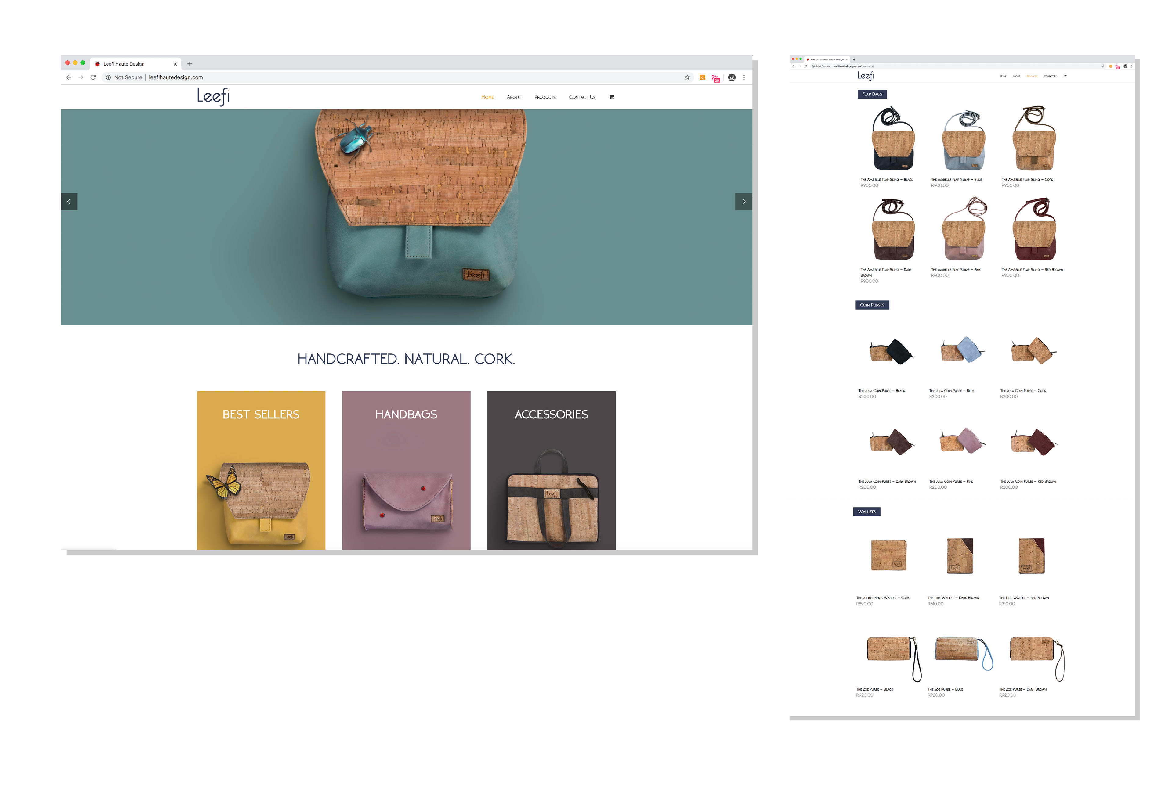Screen dimensions: 1172x793
Task: Click the Wallets category label
Action: tap(866, 511)
